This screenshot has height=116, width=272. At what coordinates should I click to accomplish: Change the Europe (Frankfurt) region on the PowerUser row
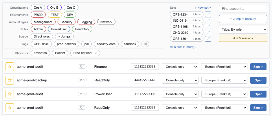click(x=224, y=94)
